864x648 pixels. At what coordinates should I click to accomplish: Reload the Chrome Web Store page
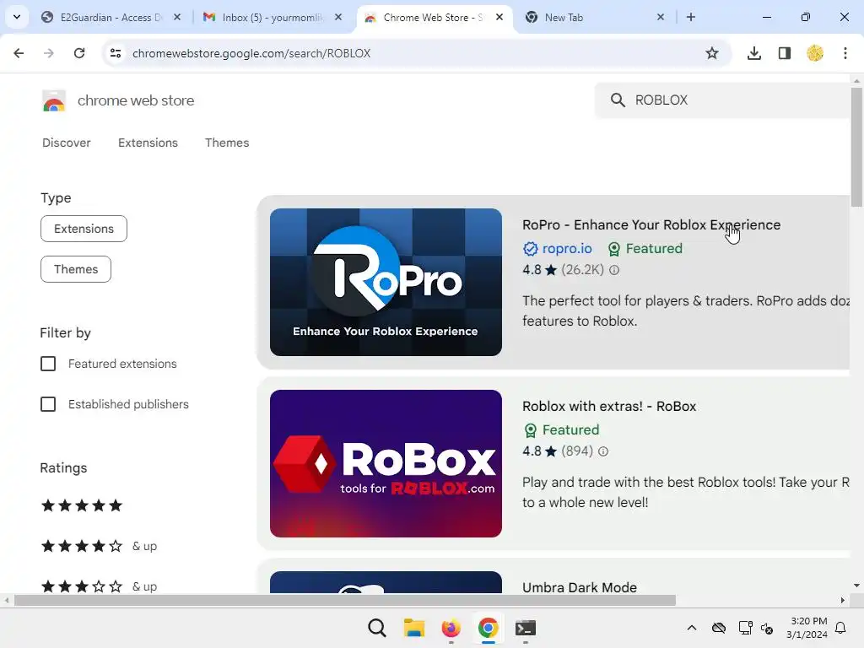click(79, 53)
